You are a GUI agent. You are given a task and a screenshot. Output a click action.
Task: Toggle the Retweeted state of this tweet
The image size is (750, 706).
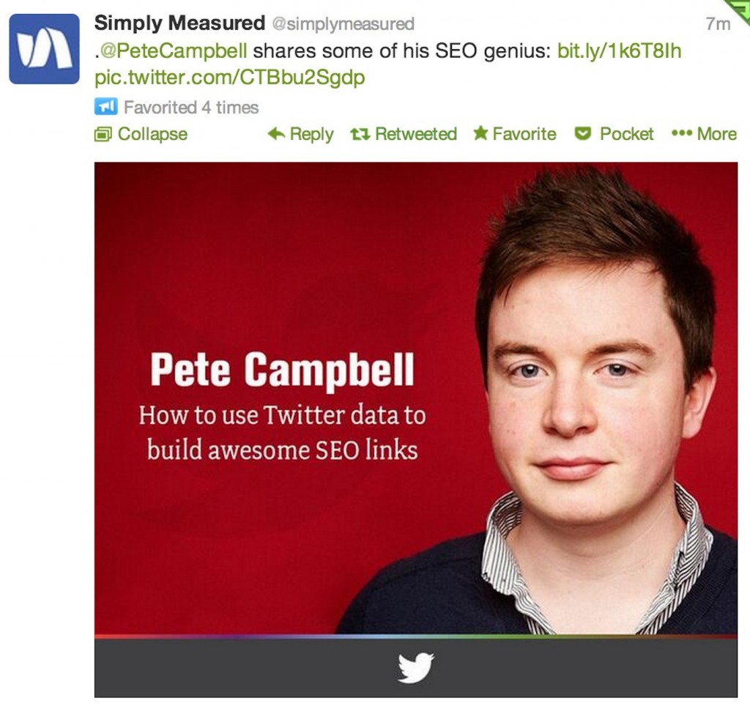pos(404,134)
